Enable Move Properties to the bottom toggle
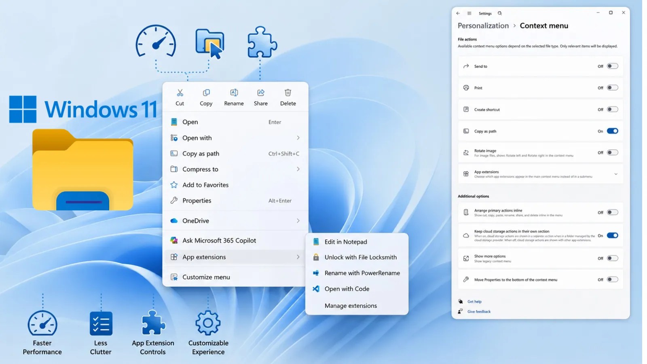Viewport: 647px width, 364px height. pos(613,279)
